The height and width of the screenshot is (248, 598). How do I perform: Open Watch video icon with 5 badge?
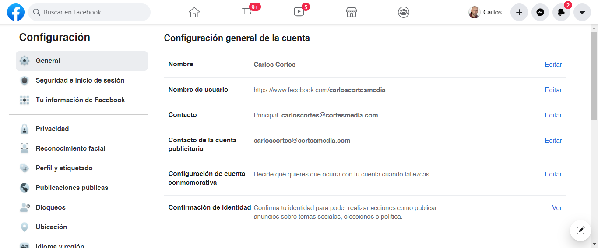(x=299, y=12)
